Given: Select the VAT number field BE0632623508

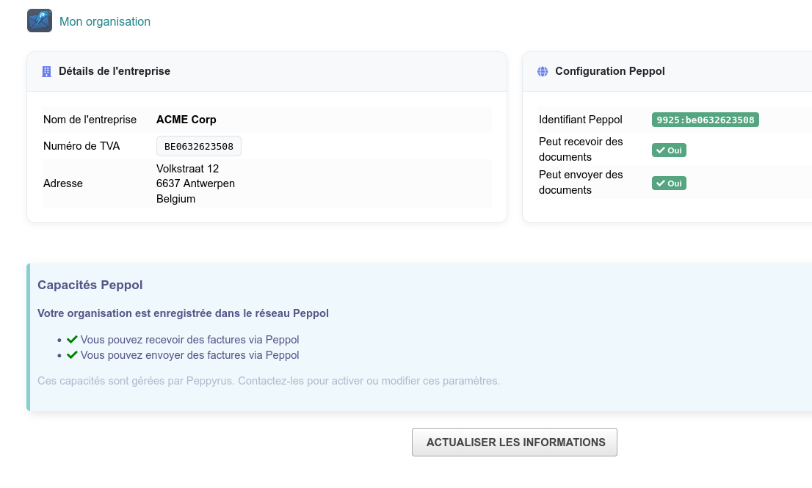Looking at the screenshot, I should coord(199,146).
